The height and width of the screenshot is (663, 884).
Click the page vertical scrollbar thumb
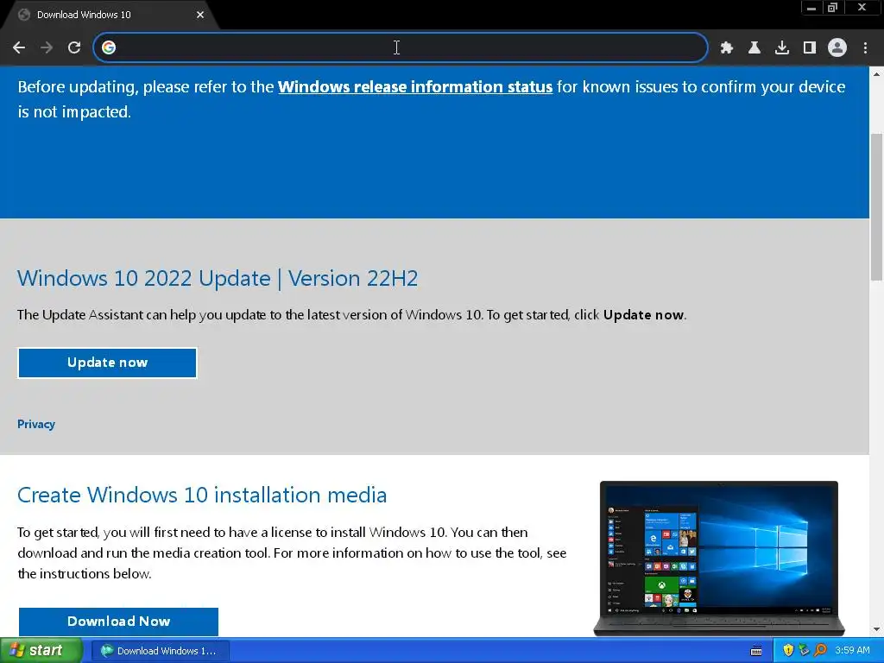point(876,206)
